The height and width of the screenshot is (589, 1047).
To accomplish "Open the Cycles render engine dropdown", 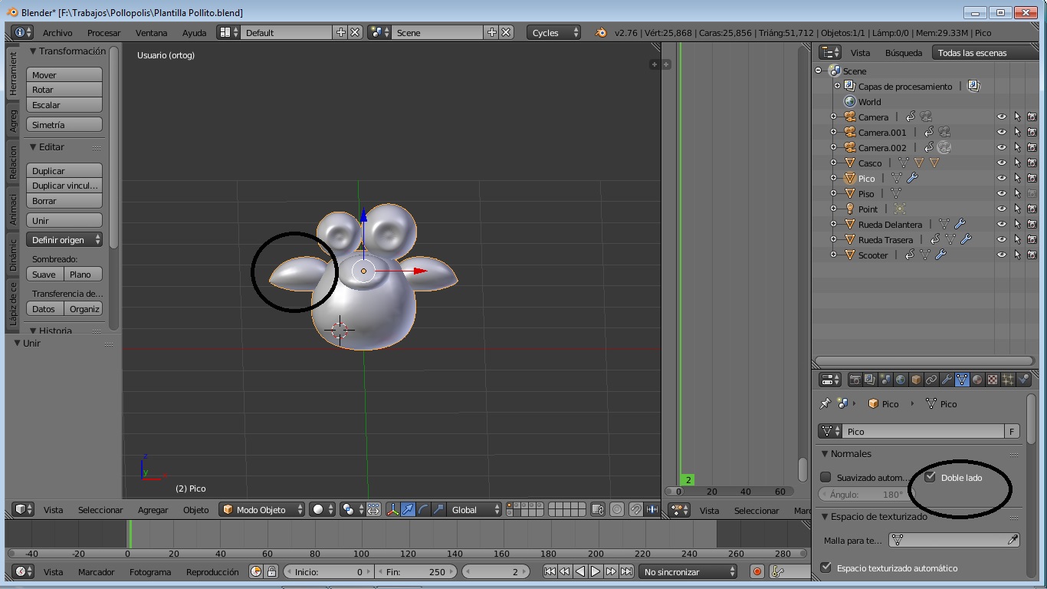I will (553, 32).
